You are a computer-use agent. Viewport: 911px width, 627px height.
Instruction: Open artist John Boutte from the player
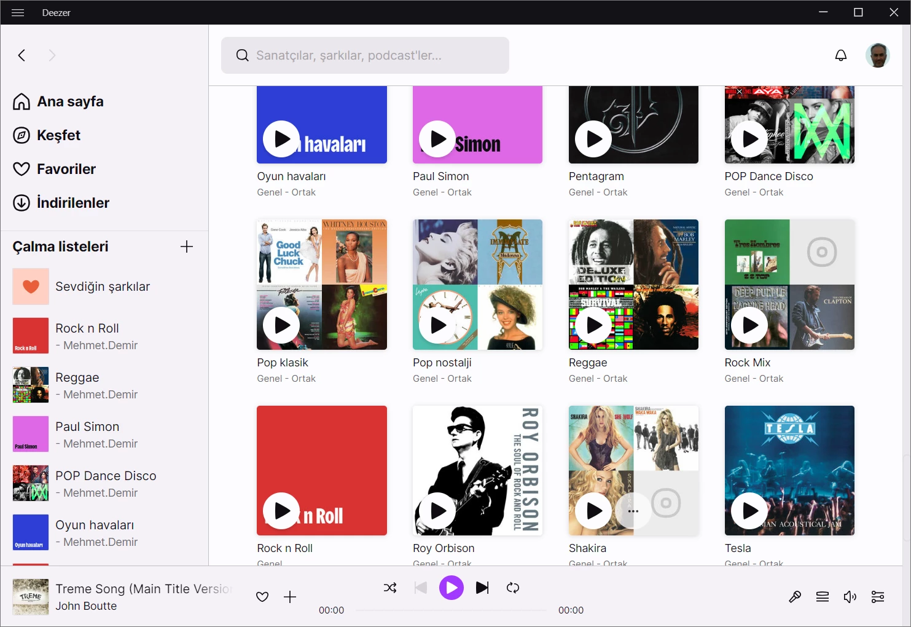[x=86, y=606]
